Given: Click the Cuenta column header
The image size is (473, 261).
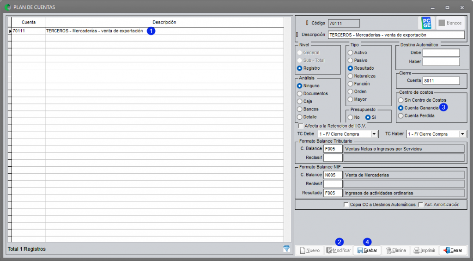Looking at the screenshot, I should tap(28, 22).
